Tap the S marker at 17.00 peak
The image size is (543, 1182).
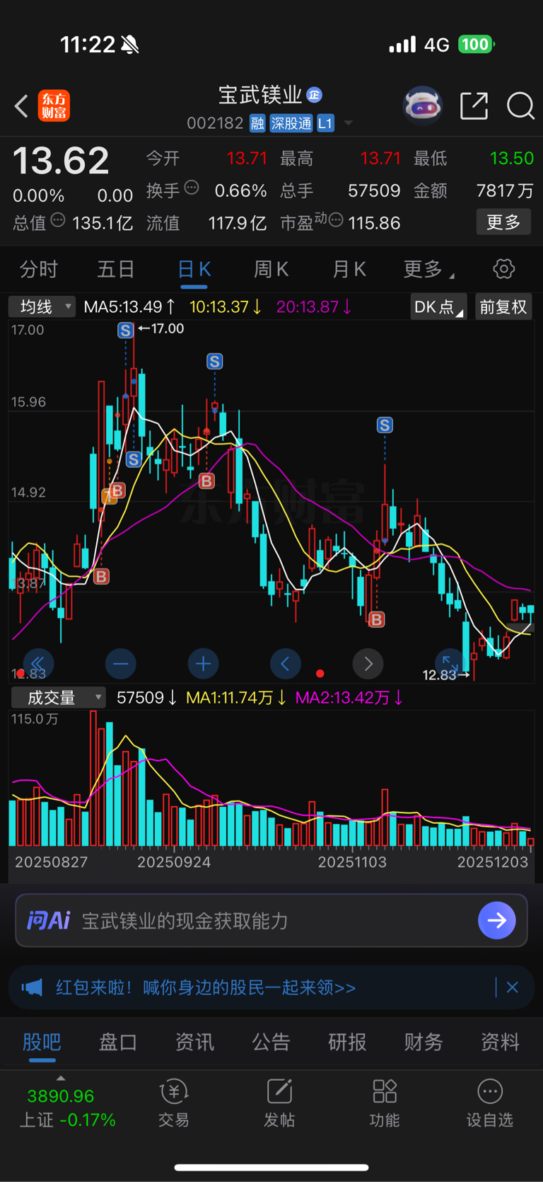pos(126,330)
